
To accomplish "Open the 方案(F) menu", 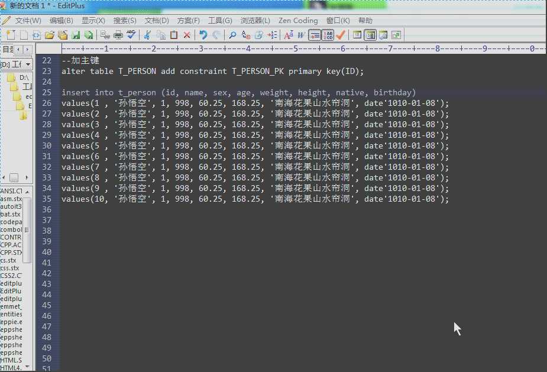I will tap(189, 21).
